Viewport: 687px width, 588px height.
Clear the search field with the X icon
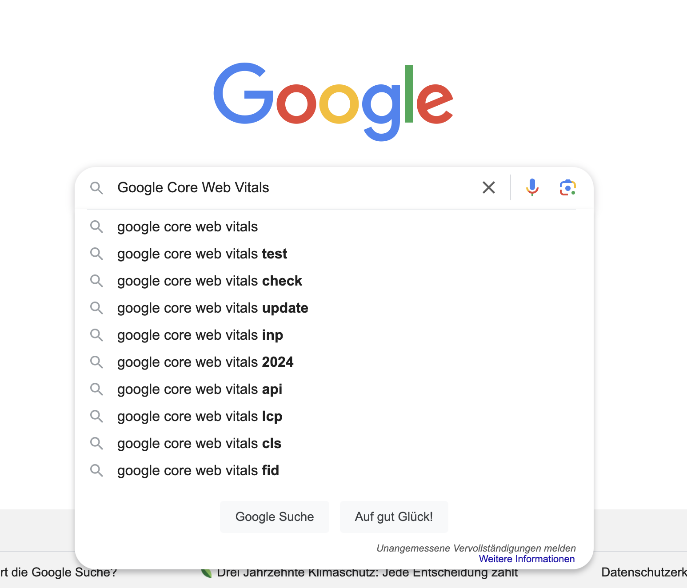(x=489, y=187)
